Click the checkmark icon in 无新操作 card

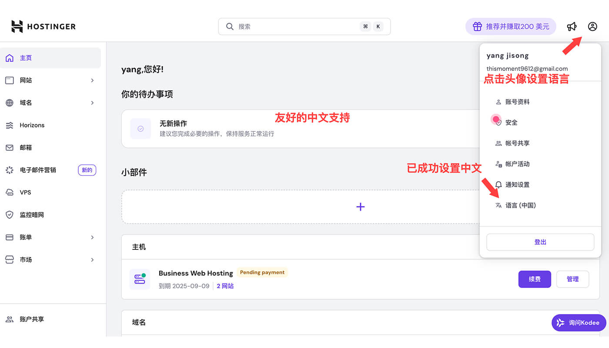[x=141, y=129]
